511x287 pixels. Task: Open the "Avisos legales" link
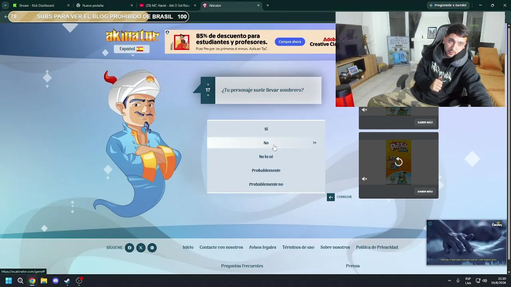click(263, 248)
